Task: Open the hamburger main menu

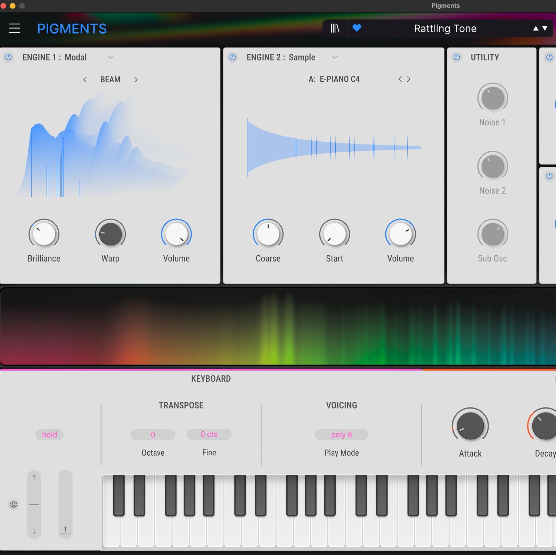Action: [x=14, y=28]
